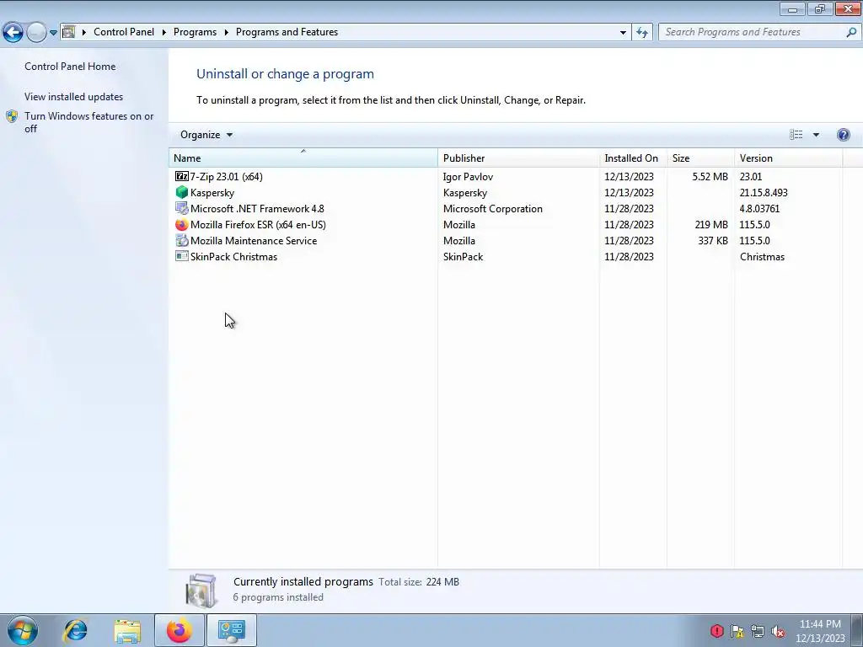Click the Restore Down window button

(x=820, y=8)
